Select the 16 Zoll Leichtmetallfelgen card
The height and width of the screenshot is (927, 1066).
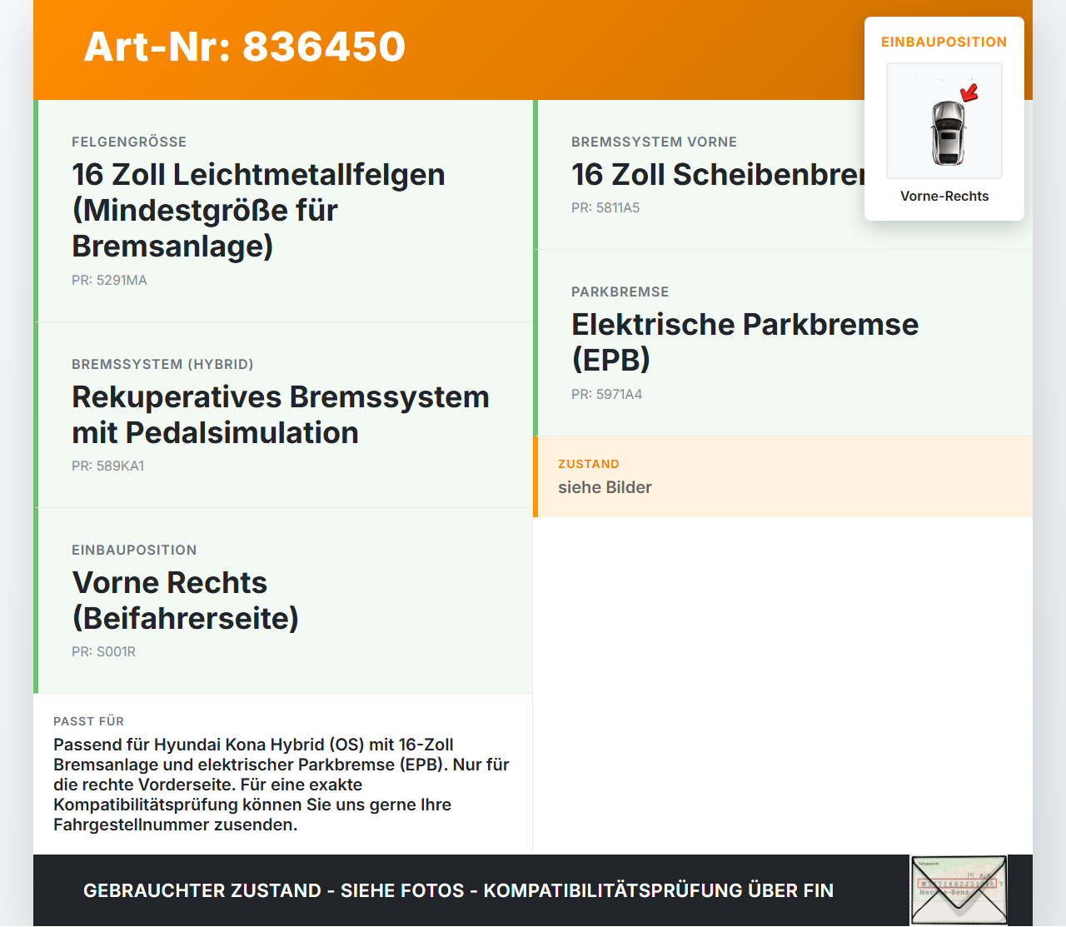(283, 211)
